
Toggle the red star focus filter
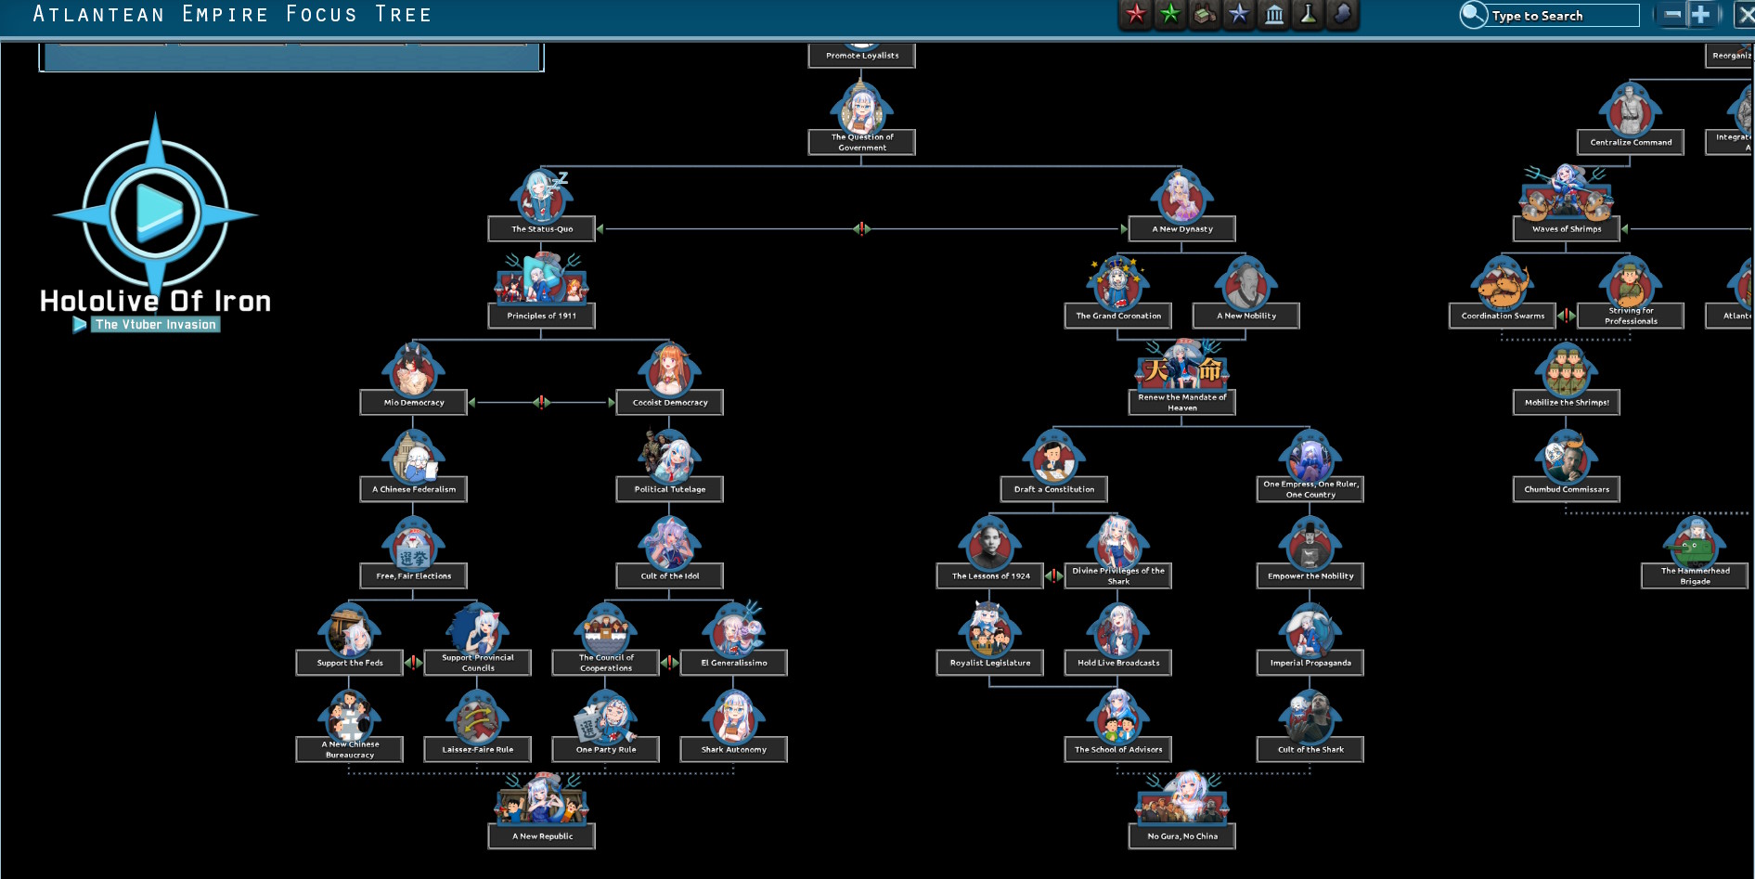click(x=1136, y=14)
